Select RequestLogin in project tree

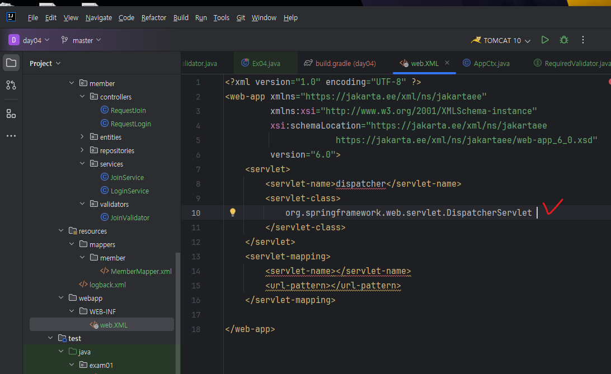[x=130, y=124]
